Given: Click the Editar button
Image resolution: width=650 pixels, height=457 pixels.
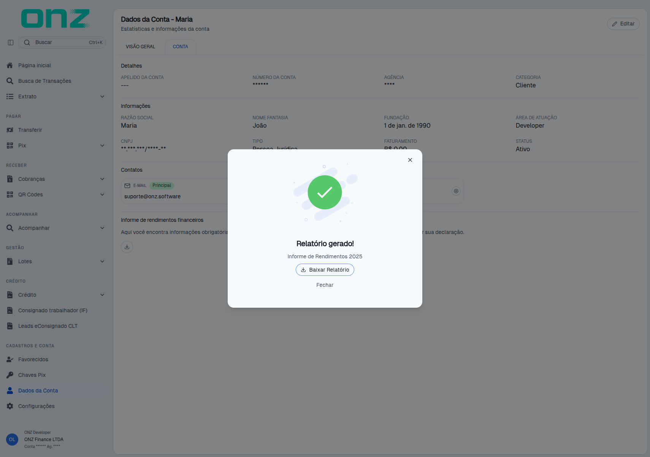Looking at the screenshot, I should (623, 24).
